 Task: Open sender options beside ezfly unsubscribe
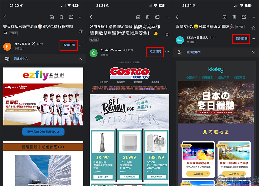(x=81, y=45)
